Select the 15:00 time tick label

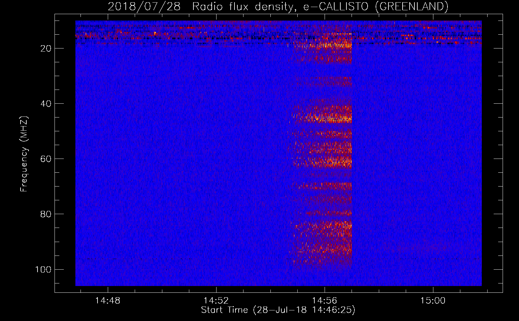(433, 300)
